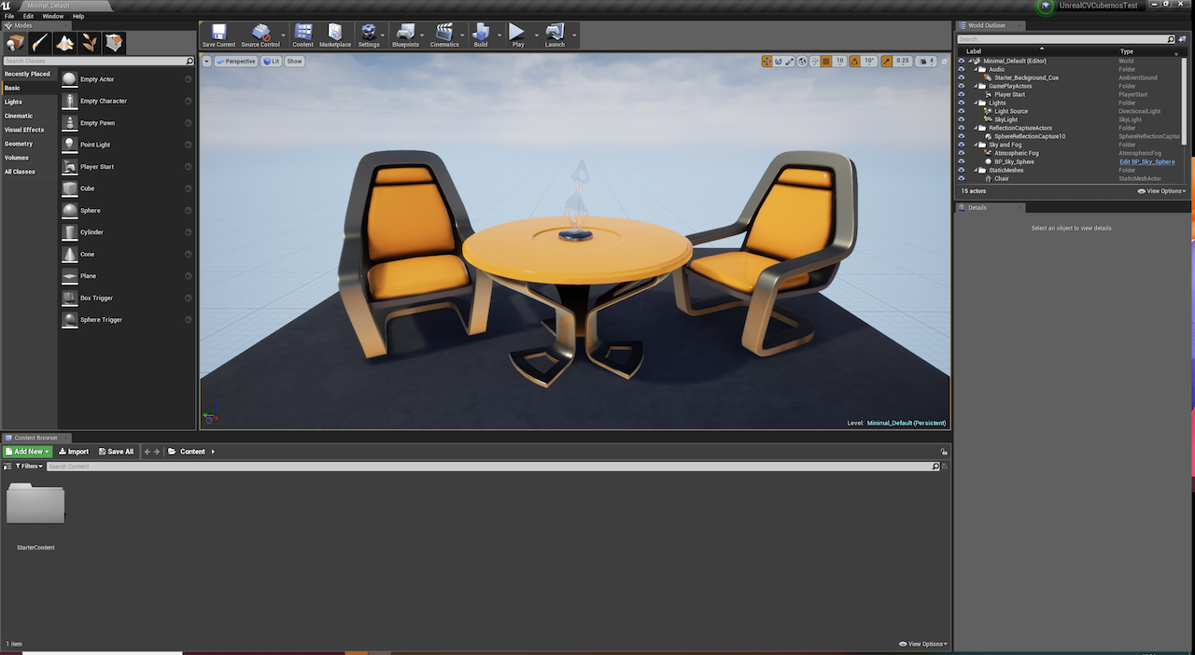The height and width of the screenshot is (655, 1195).
Task: Click Edit BP_Sky_Sphere link in the Outliner
Action: point(1147,161)
